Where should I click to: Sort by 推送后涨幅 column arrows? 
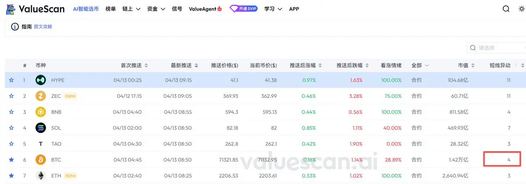pyautogui.click(x=320, y=66)
